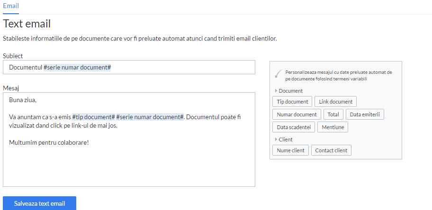Save with Salveaza text email button

tap(39, 204)
